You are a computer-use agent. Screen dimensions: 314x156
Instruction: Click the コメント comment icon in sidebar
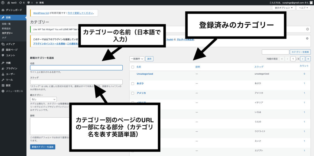tap(3, 55)
